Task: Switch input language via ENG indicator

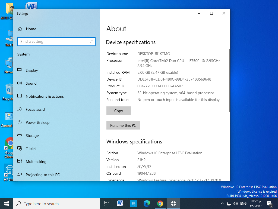Action: tap(244, 204)
